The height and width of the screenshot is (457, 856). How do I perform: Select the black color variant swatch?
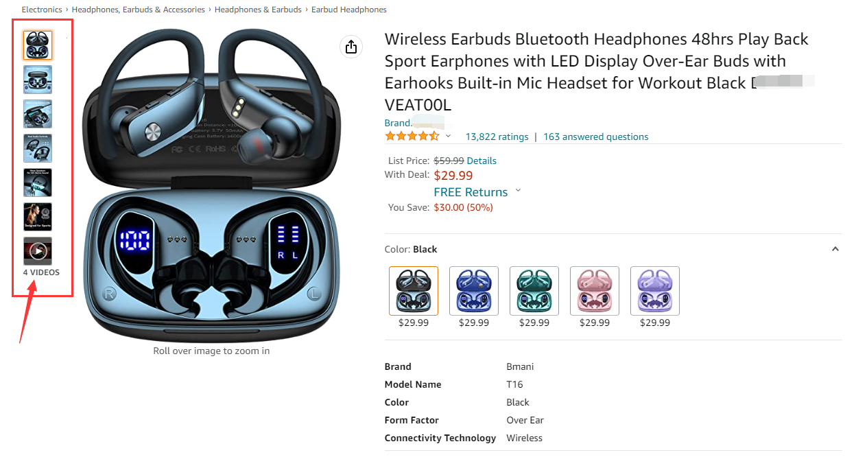(x=414, y=291)
